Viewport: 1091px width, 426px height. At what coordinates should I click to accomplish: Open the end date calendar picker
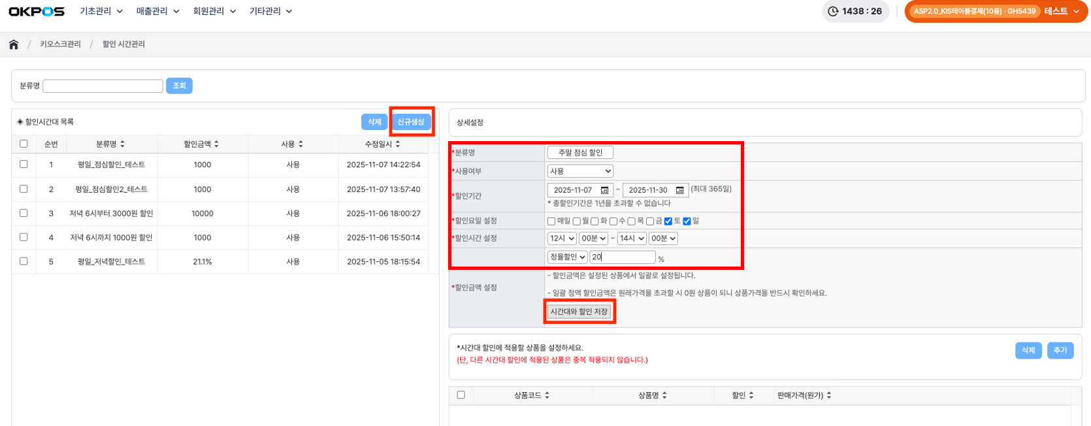[679, 190]
